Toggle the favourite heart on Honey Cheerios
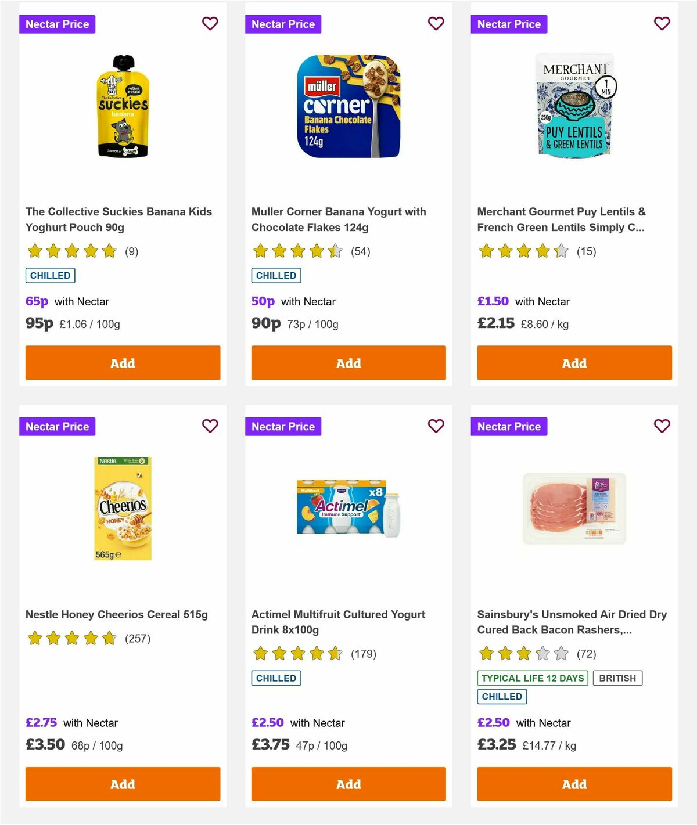697x825 pixels. [x=210, y=426]
